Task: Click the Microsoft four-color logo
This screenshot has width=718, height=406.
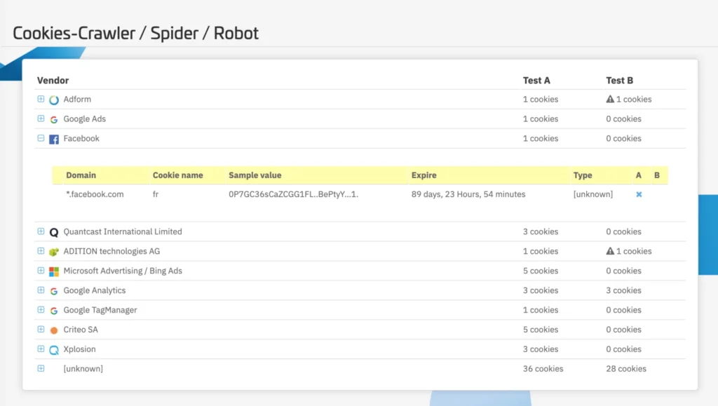Action: (x=54, y=271)
